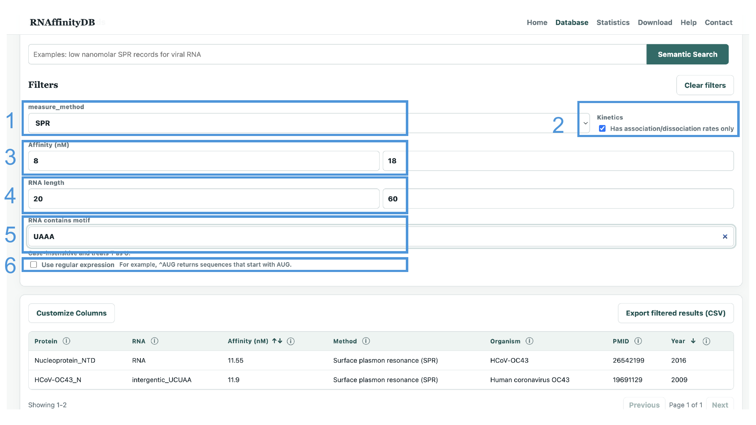Enable the Use regular expression checkbox
Viewport: 756px width, 425px height.
pyautogui.click(x=34, y=265)
